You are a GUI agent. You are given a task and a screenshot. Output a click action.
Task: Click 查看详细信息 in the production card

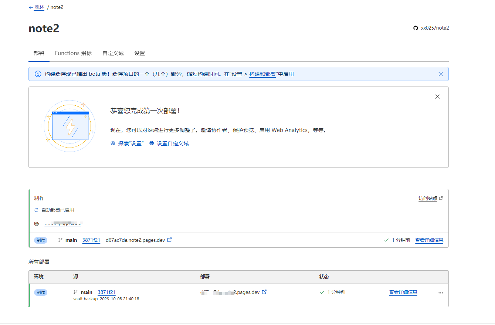pyautogui.click(x=429, y=240)
